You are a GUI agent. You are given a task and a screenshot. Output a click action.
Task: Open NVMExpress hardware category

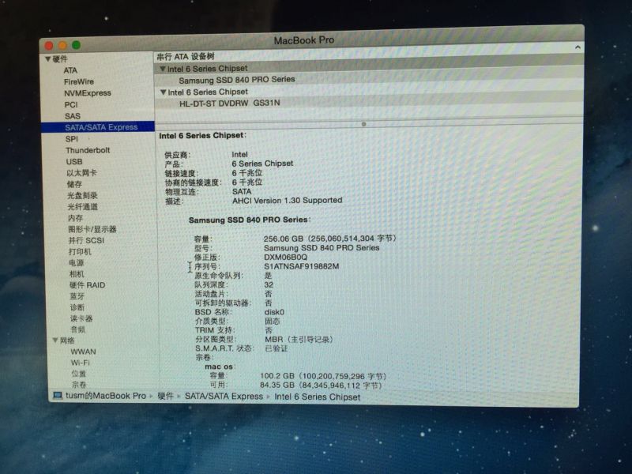tap(88, 93)
